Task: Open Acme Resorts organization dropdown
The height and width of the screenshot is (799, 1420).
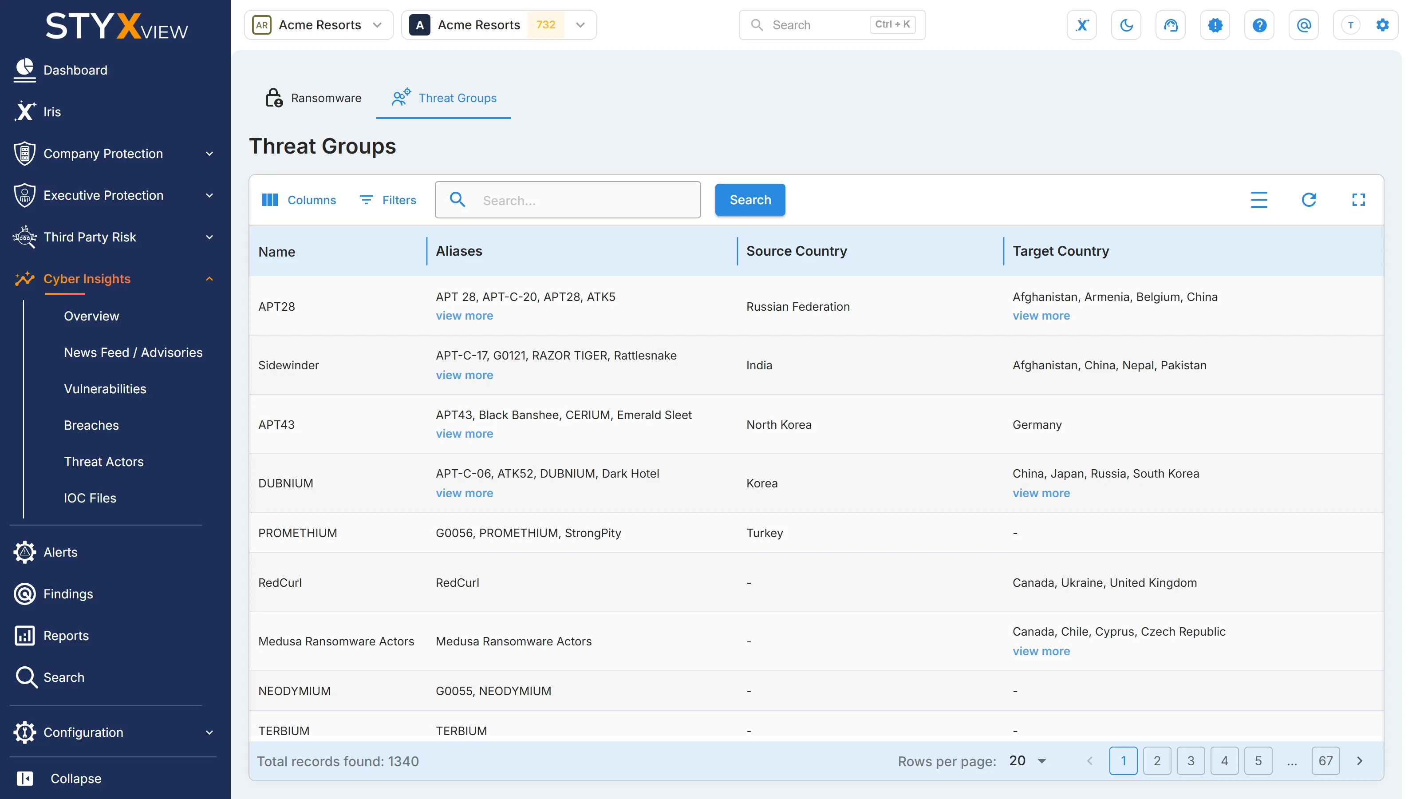Action: (x=319, y=25)
